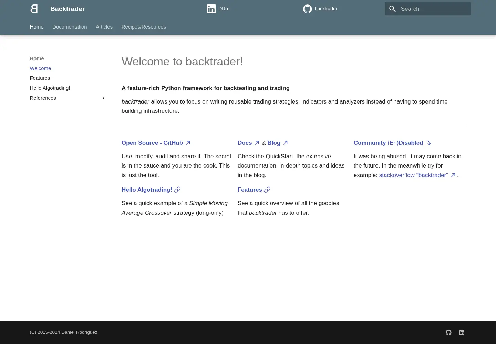
Task: Follow the Docs heading link
Action: coord(245,143)
